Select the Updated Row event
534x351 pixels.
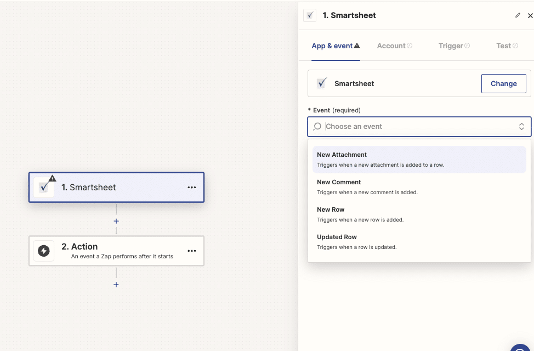pos(419,242)
